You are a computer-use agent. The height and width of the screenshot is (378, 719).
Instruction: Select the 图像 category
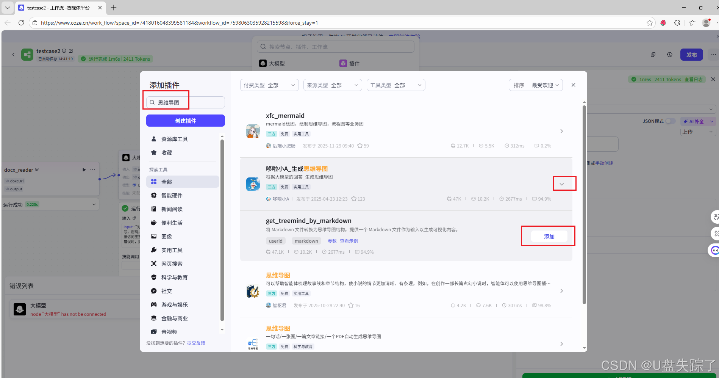click(183, 236)
